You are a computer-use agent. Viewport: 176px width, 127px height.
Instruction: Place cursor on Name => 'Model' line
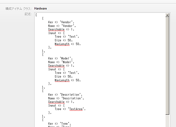(x=63, y=62)
